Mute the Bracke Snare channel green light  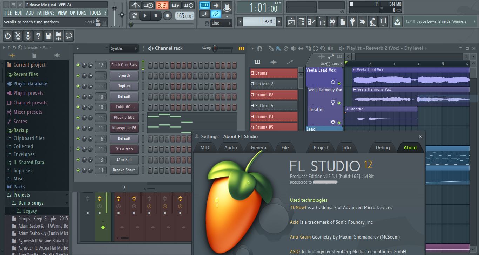point(78,170)
